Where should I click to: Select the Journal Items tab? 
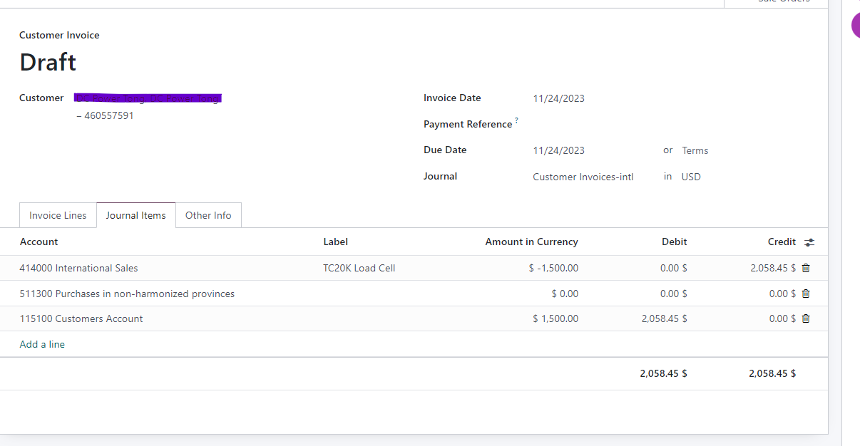[135, 215]
